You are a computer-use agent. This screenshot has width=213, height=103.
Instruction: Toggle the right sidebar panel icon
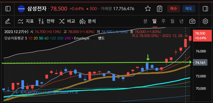click(x=205, y=9)
